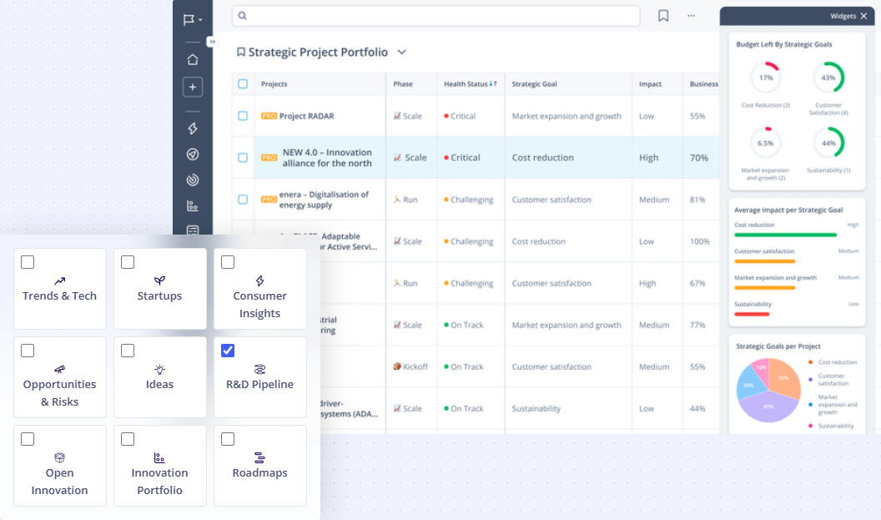Viewport: 881px width, 520px height.
Task: Click the Phase column header
Action: tap(403, 83)
